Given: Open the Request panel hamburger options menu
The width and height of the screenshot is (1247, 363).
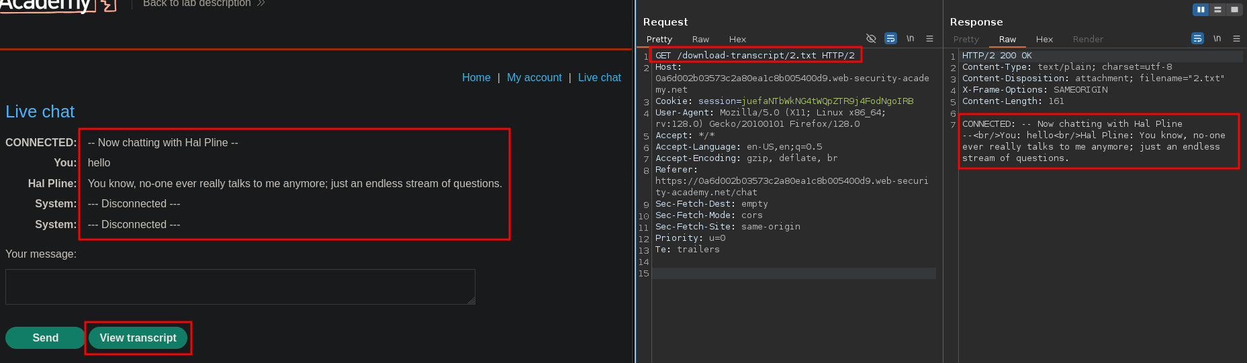Looking at the screenshot, I should (929, 39).
